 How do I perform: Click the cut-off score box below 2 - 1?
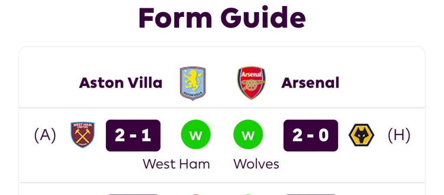coord(133,194)
